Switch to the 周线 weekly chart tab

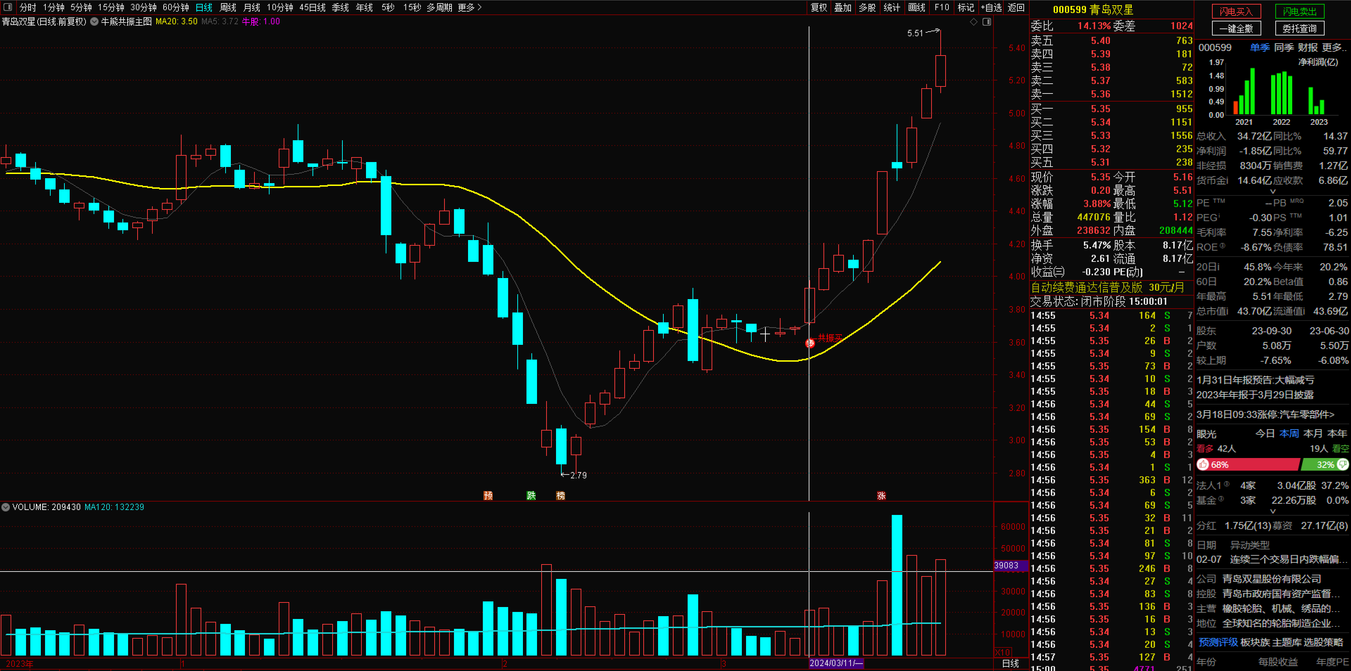click(x=228, y=7)
